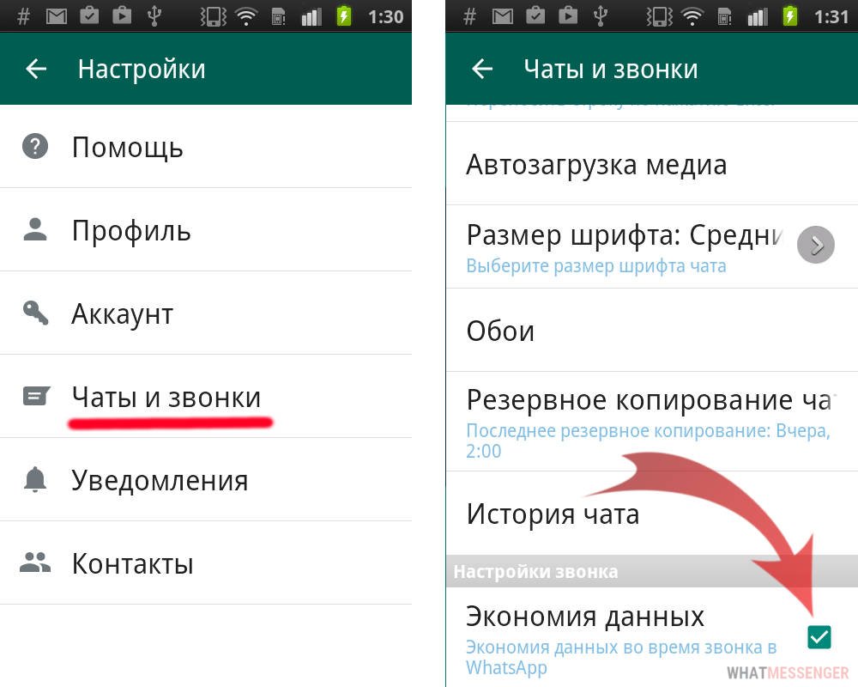
Task: Tap the question mark help icon
Action: [35, 146]
